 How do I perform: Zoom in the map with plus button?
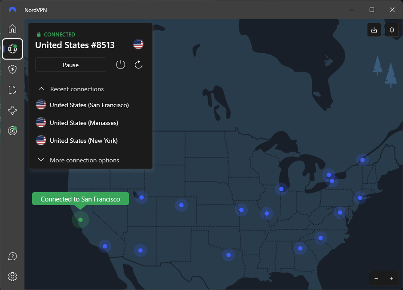391,278
